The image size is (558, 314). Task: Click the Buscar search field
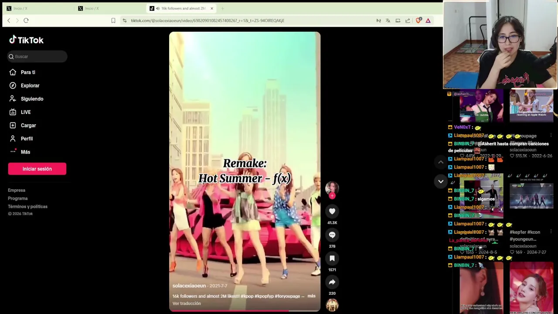point(37,56)
